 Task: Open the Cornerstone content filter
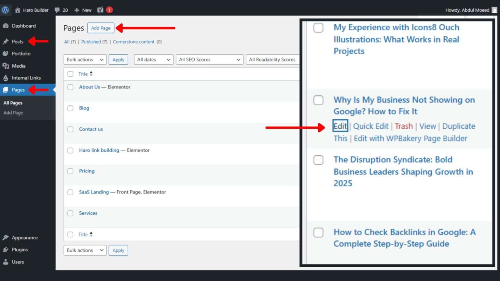134,42
